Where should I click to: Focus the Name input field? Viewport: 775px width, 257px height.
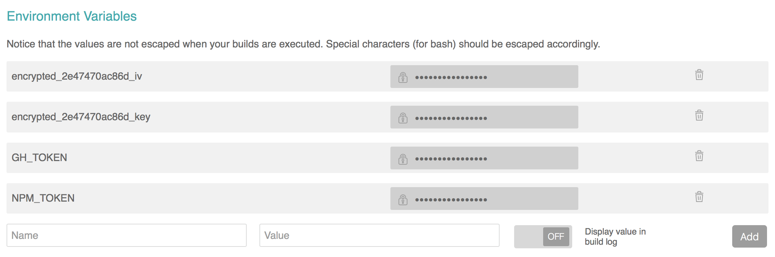tap(126, 236)
